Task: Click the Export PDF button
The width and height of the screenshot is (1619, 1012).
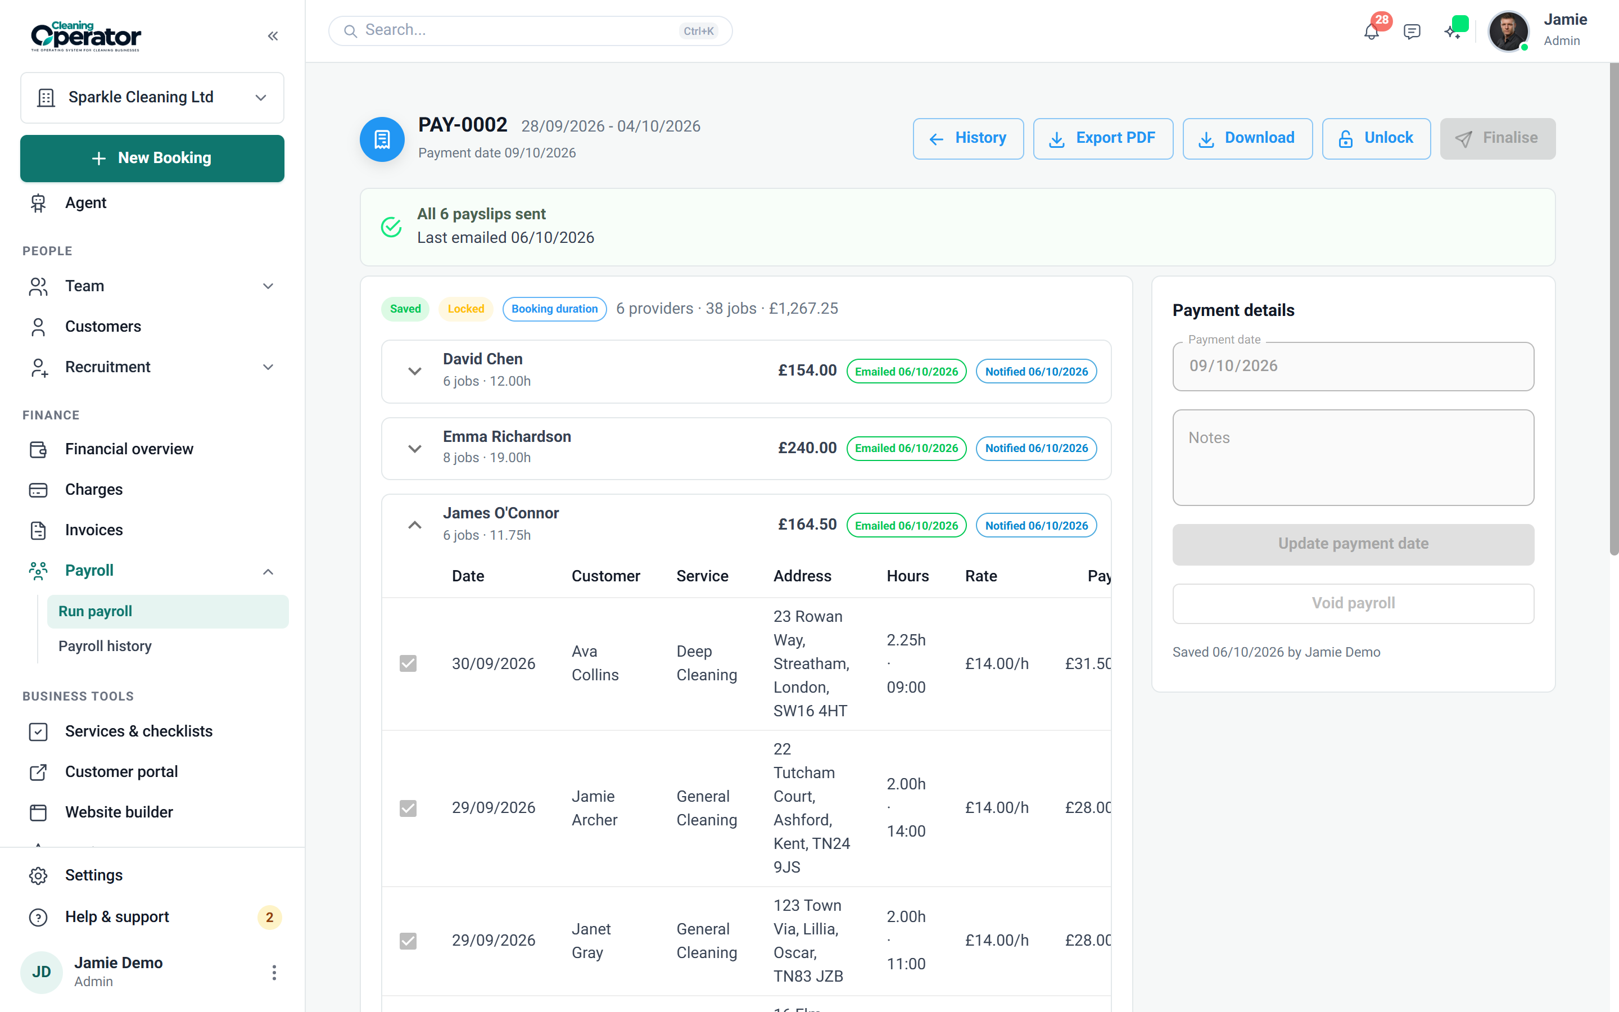Action: (x=1102, y=138)
